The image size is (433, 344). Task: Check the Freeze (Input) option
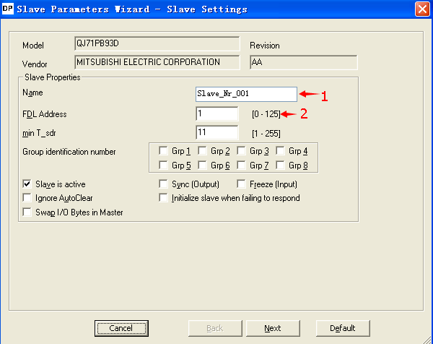242,184
